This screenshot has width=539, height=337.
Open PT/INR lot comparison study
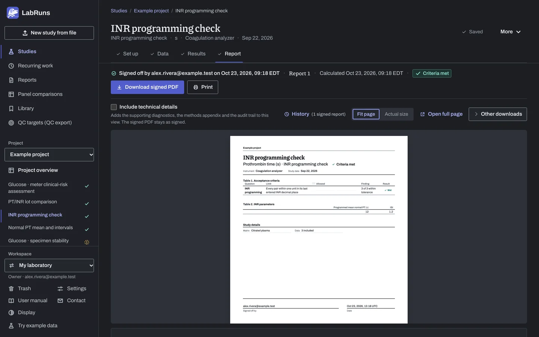point(49,202)
